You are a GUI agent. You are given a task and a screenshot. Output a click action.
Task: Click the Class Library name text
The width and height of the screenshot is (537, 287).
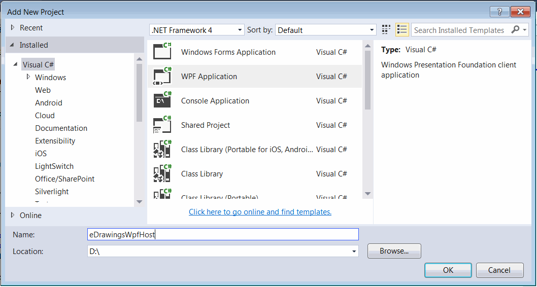(202, 174)
